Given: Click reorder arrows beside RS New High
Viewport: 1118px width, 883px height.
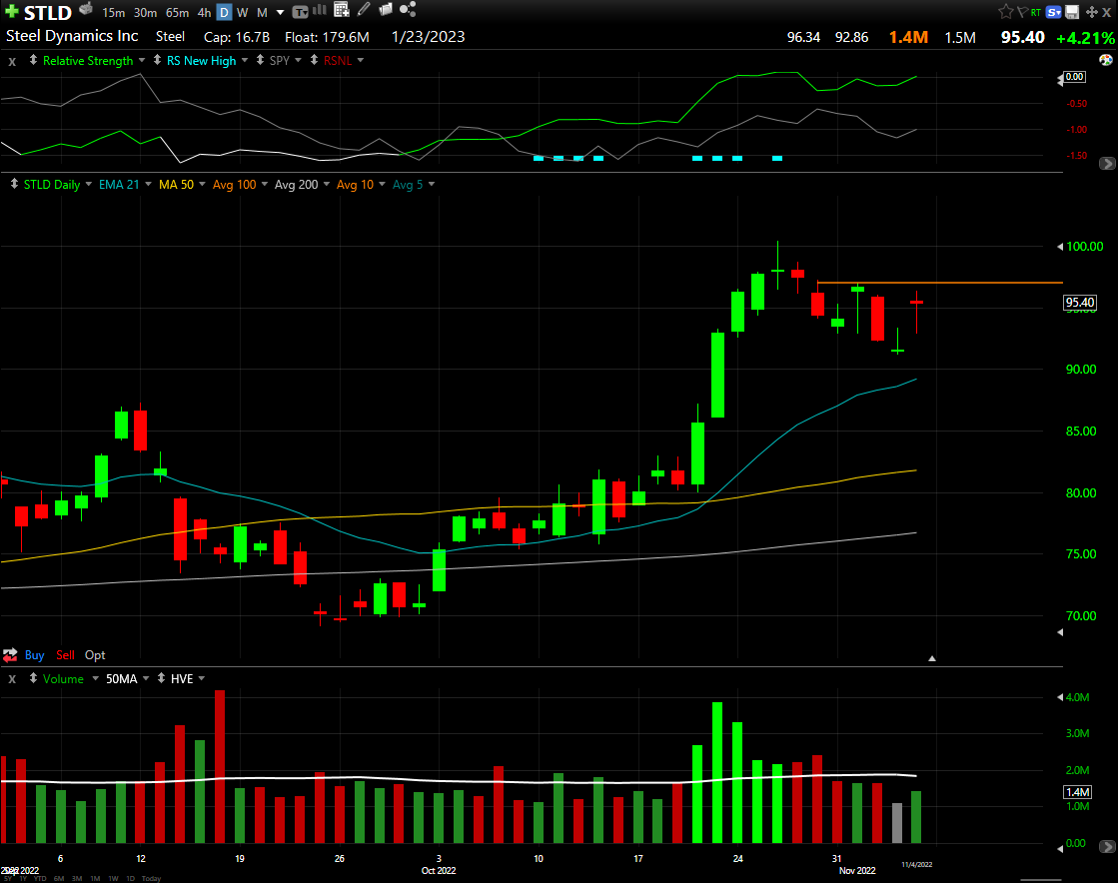Looking at the screenshot, I should [157, 61].
